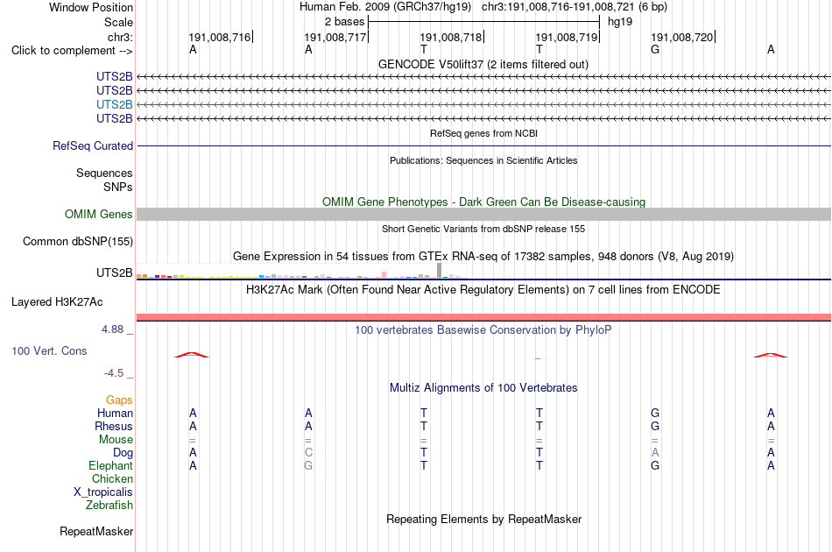Select the X_tropicalis species label

click(x=103, y=492)
